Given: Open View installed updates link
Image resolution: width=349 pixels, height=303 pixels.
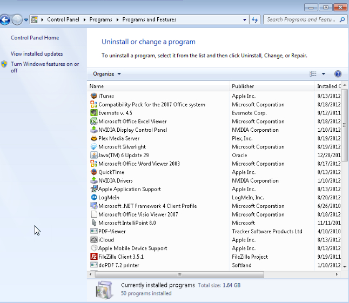Looking at the screenshot, I should tap(37, 54).
